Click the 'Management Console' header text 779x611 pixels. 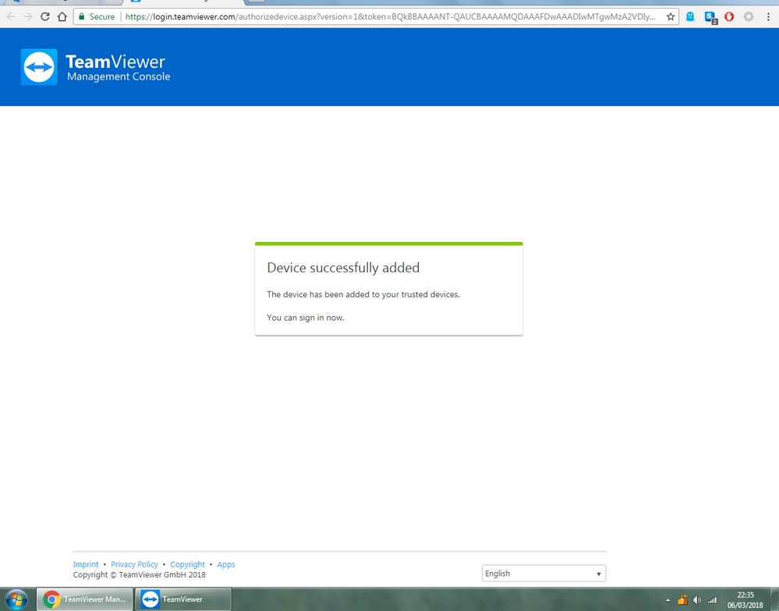click(119, 76)
